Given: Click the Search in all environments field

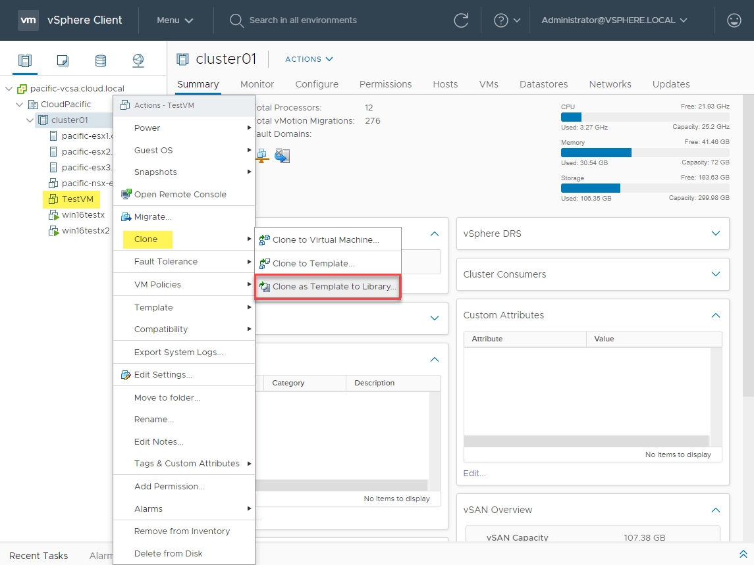Looking at the screenshot, I should 303,20.
